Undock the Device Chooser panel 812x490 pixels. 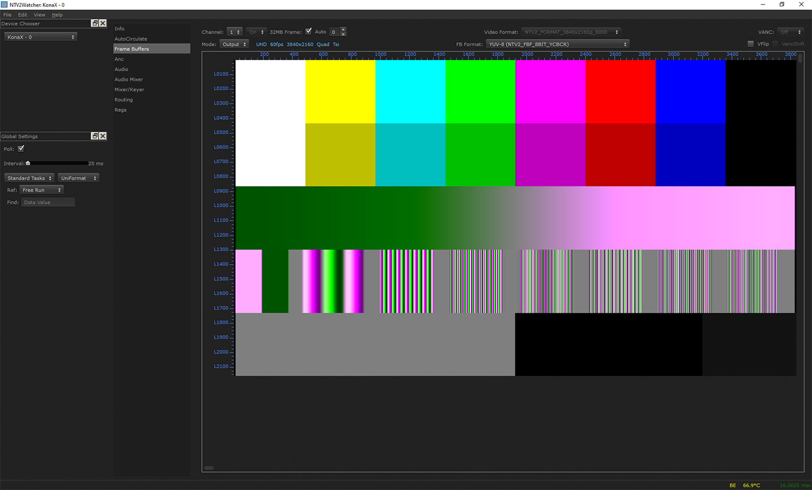95,23
